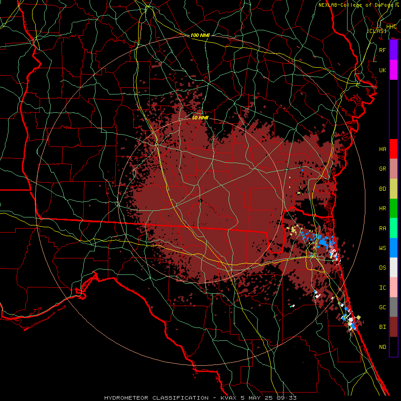Select the GC gray legend swatch
Screen dimensions: 401x401
(393, 307)
